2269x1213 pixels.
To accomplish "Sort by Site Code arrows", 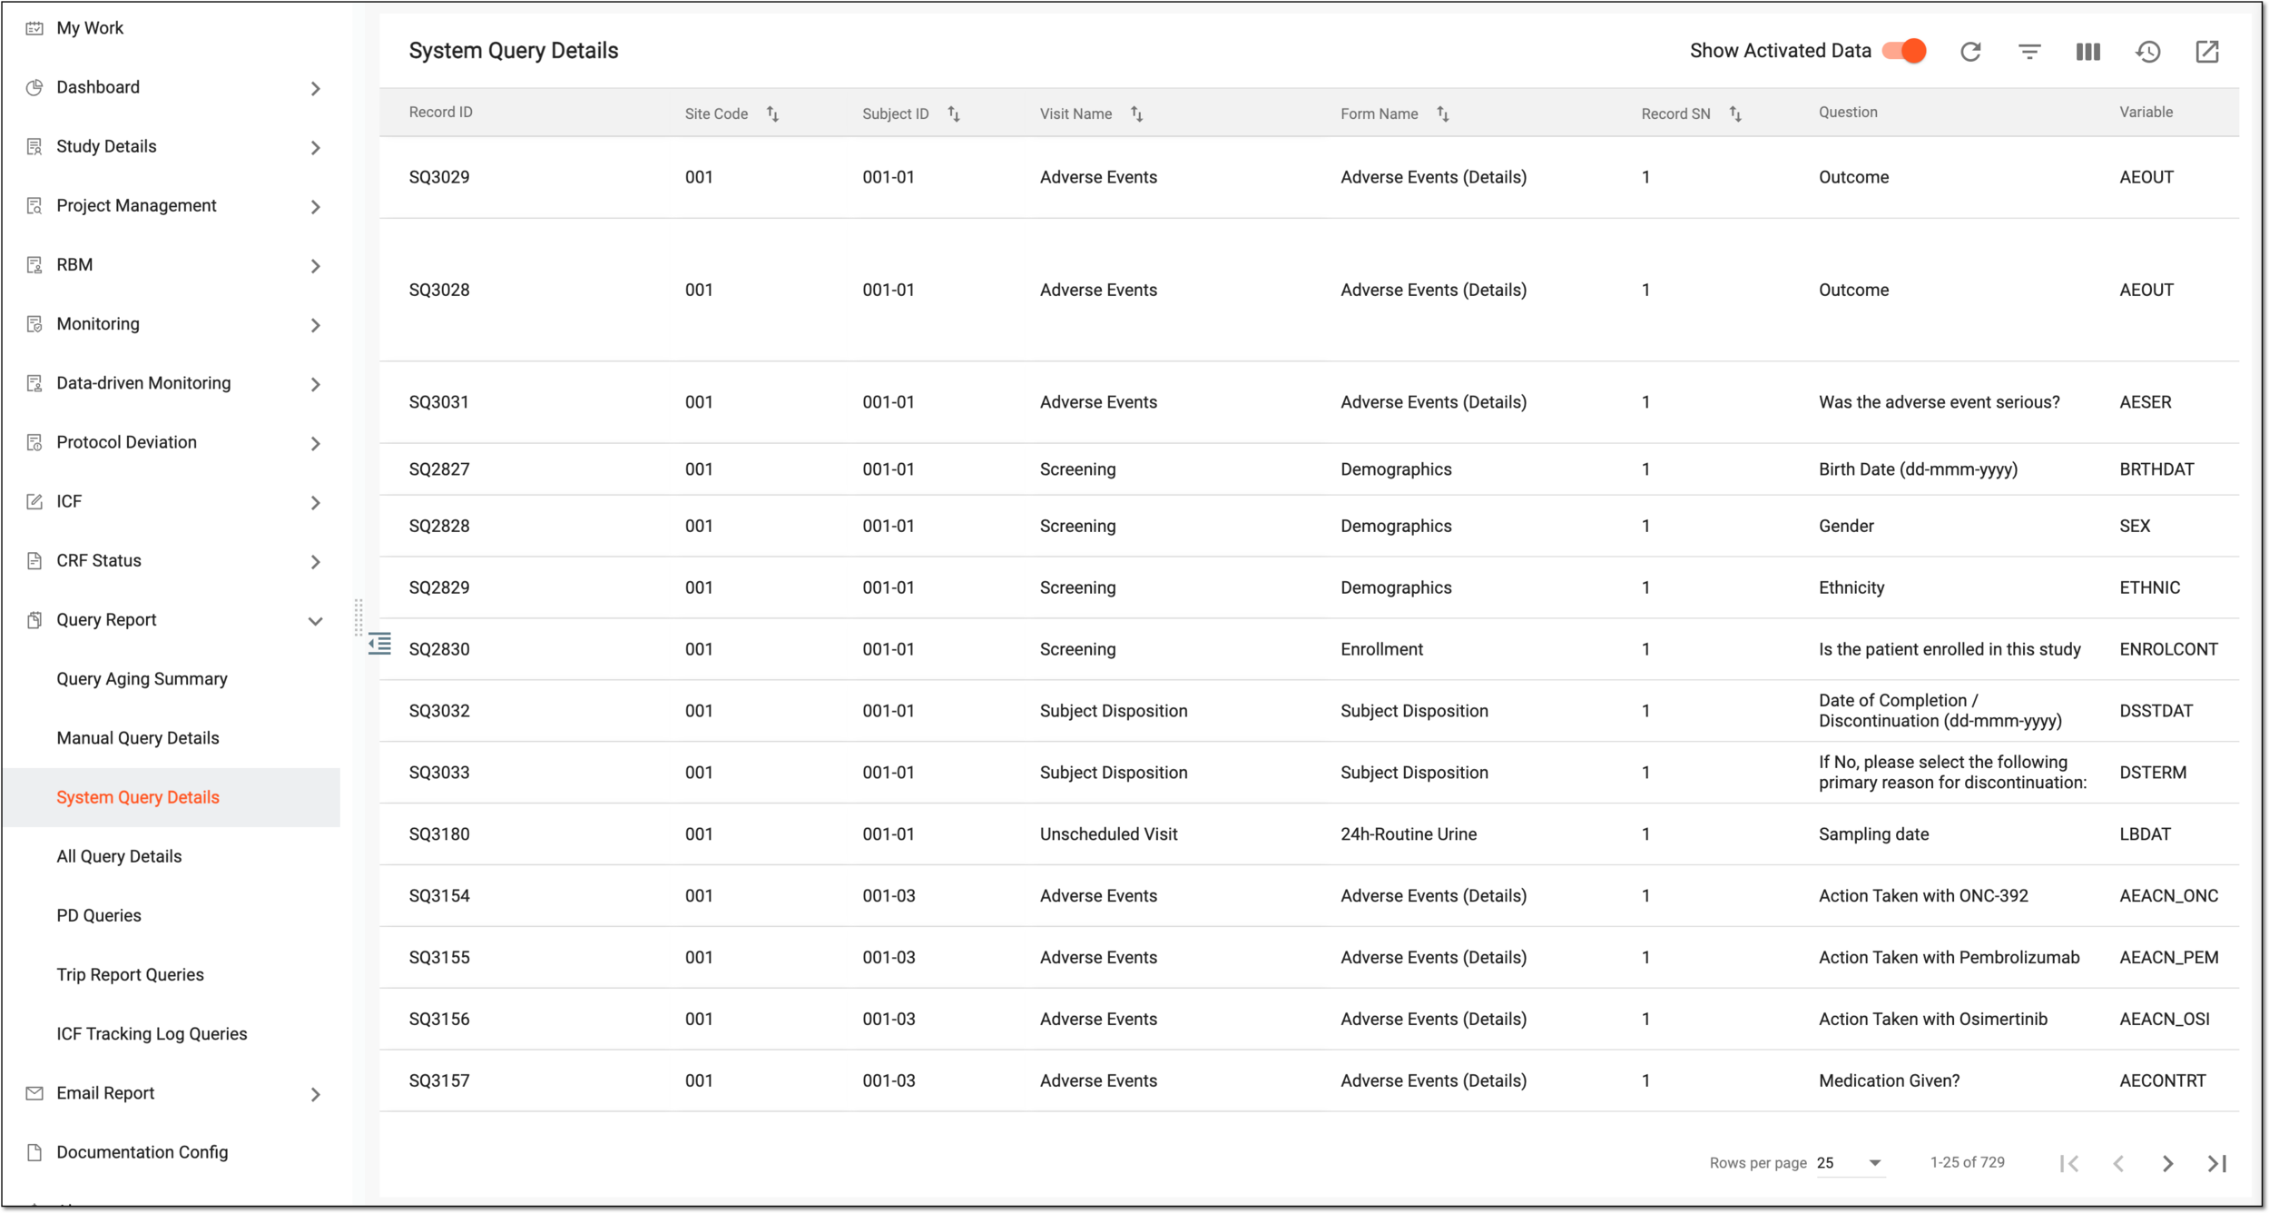I will (772, 113).
